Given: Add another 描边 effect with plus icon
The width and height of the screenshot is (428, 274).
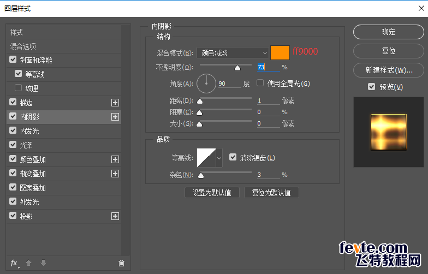Looking at the screenshot, I should point(115,103).
